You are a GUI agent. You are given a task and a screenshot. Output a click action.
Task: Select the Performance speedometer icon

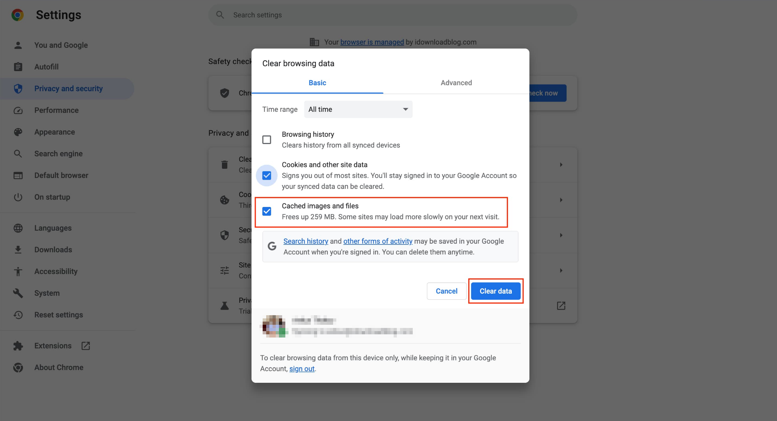pyautogui.click(x=18, y=110)
